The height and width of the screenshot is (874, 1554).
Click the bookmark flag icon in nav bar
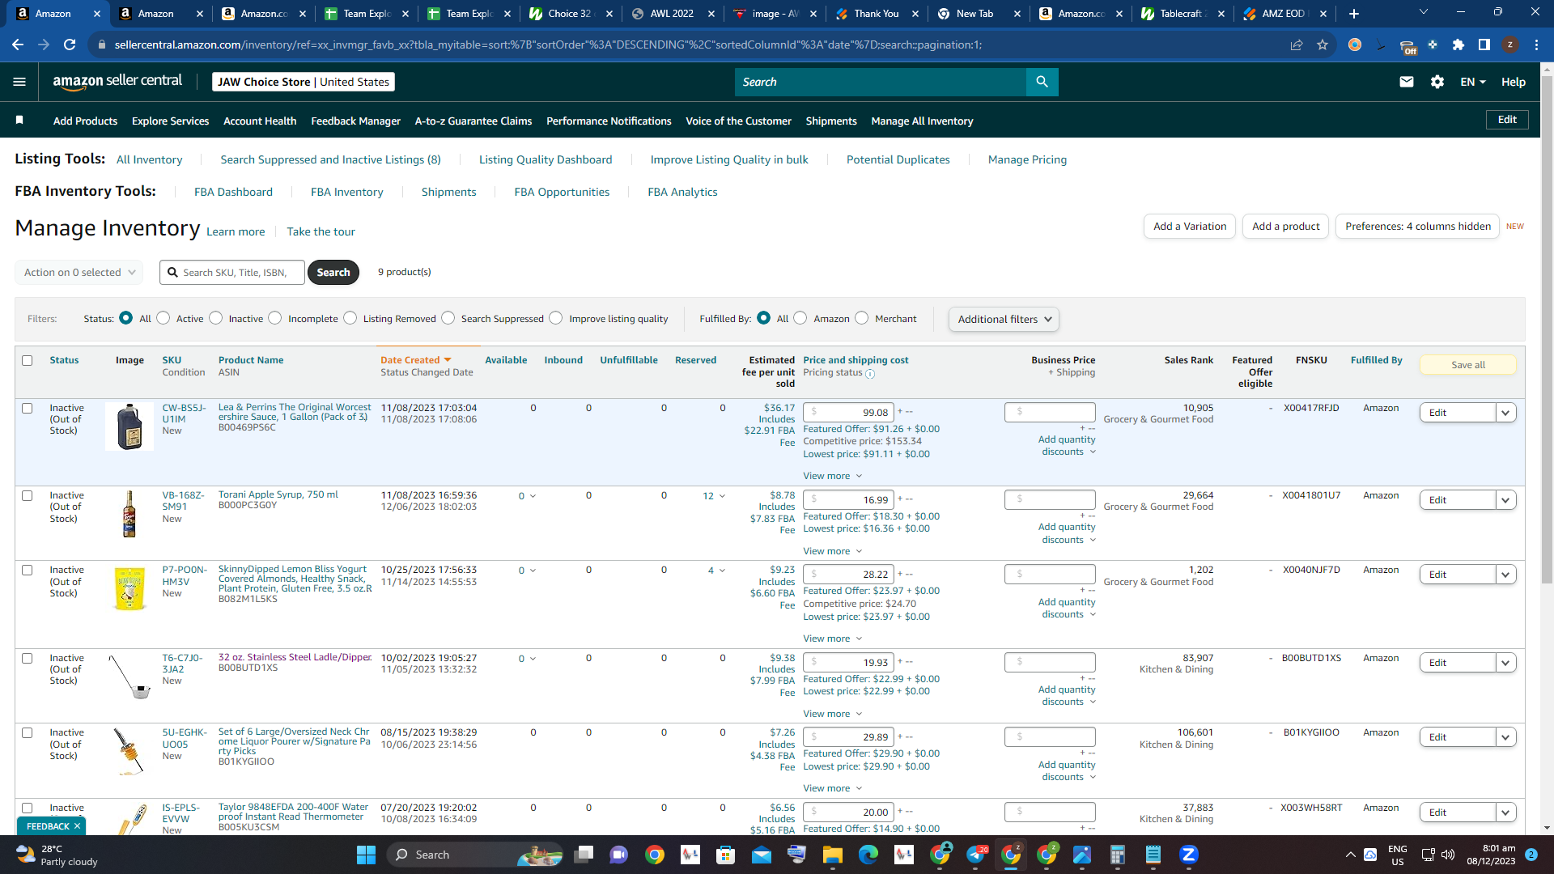pyautogui.click(x=19, y=121)
